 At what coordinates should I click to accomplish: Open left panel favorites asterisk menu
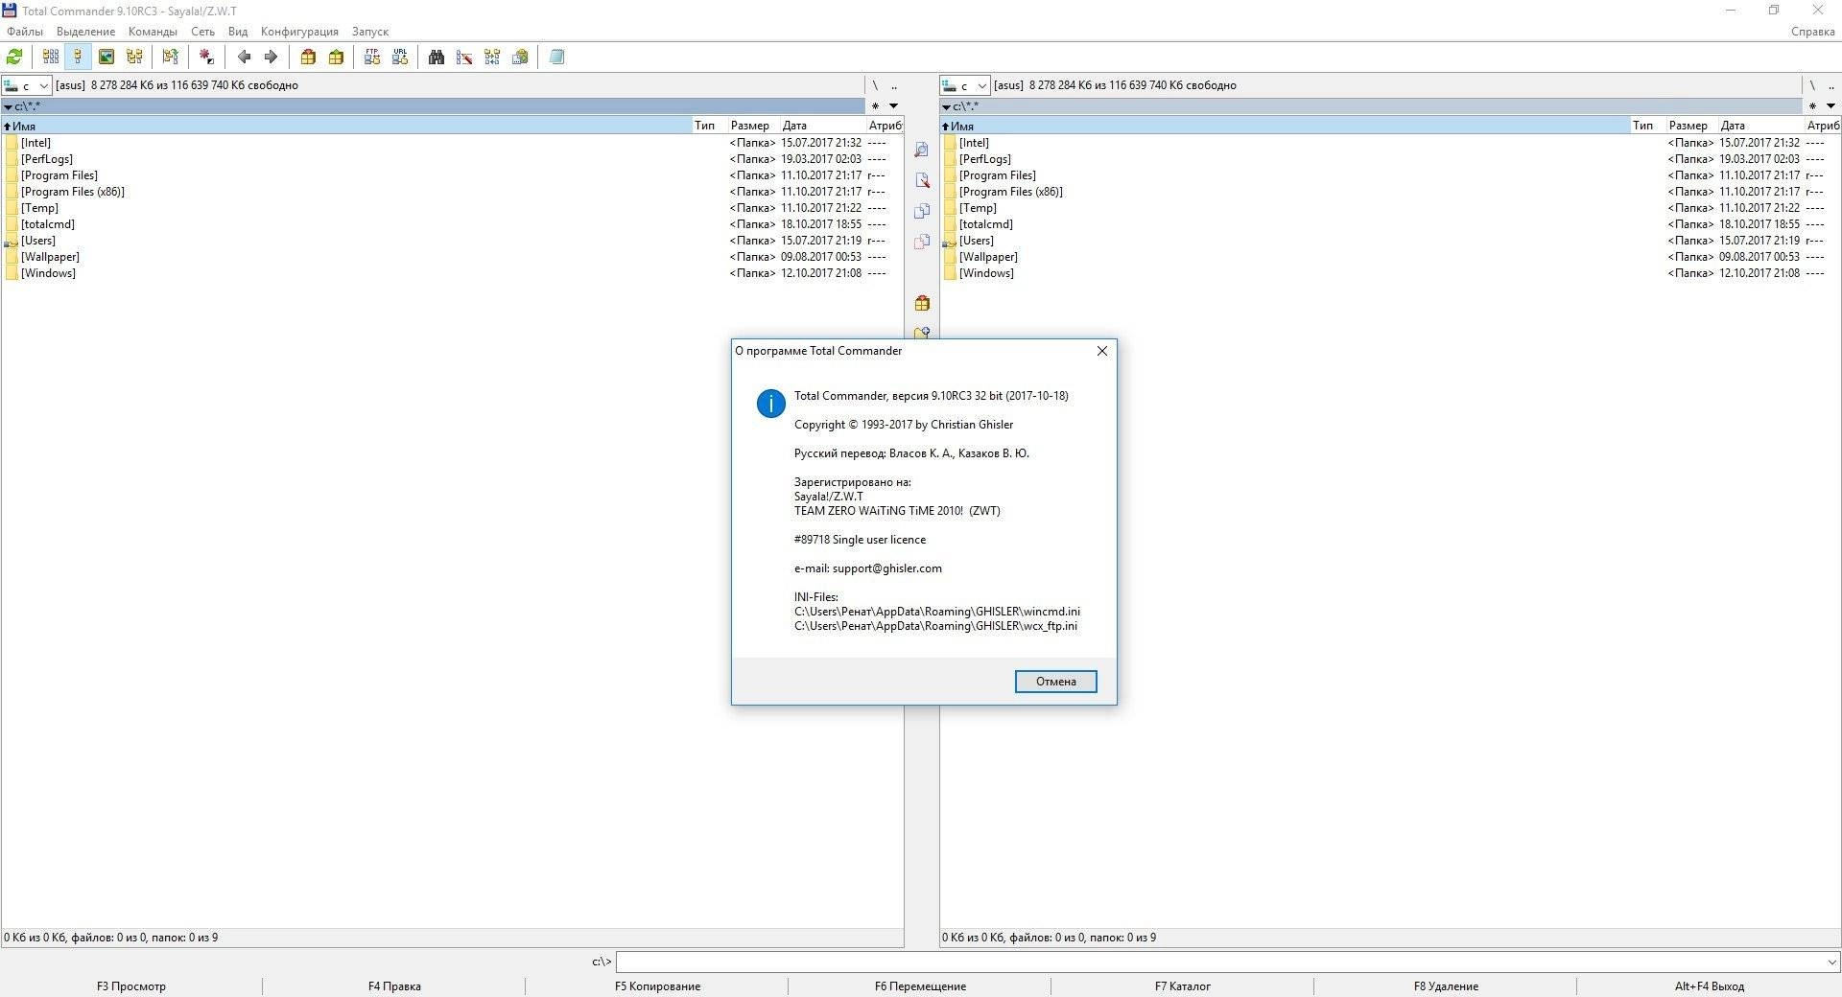click(875, 106)
